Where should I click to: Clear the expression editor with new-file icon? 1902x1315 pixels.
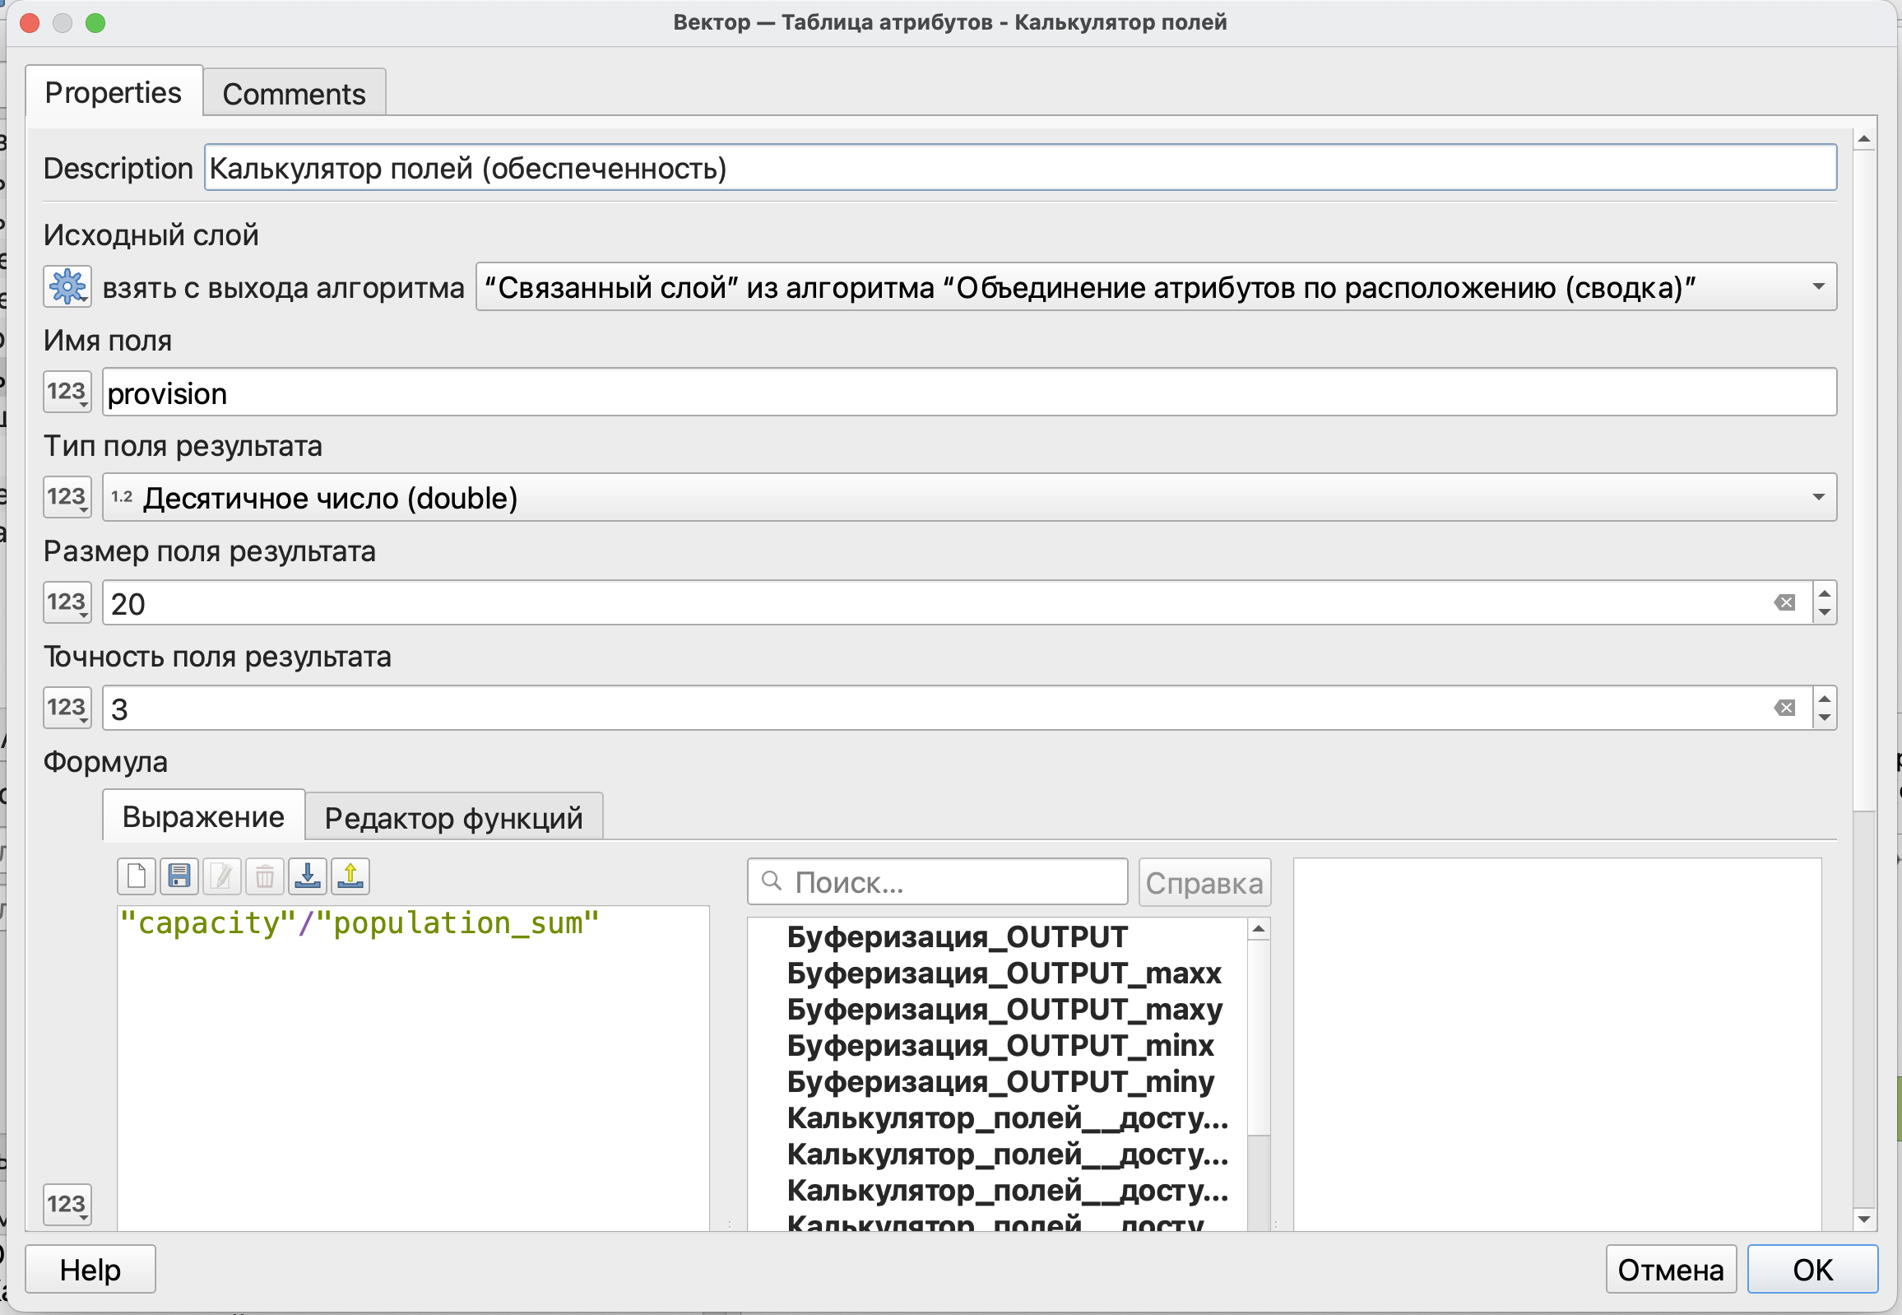[x=137, y=876]
